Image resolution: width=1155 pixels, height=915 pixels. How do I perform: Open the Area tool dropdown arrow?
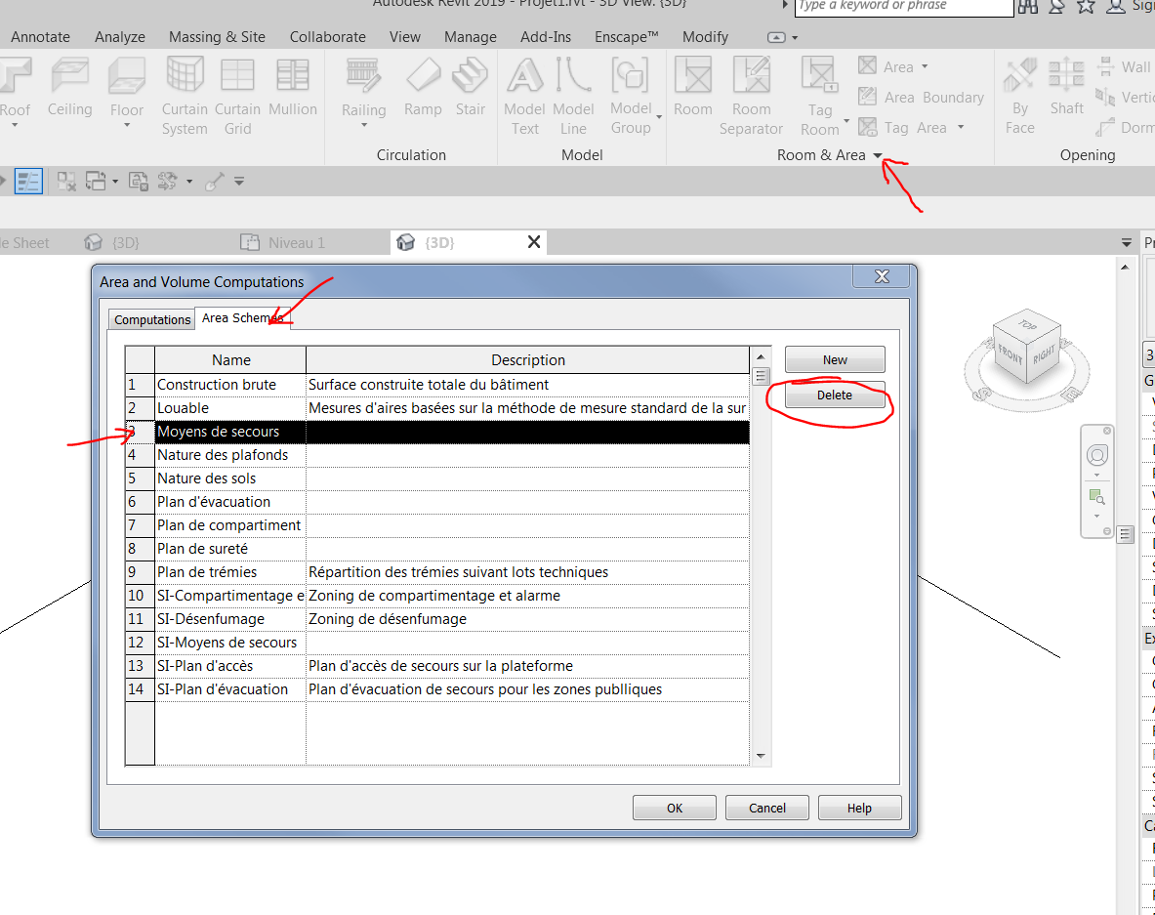(x=925, y=67)
